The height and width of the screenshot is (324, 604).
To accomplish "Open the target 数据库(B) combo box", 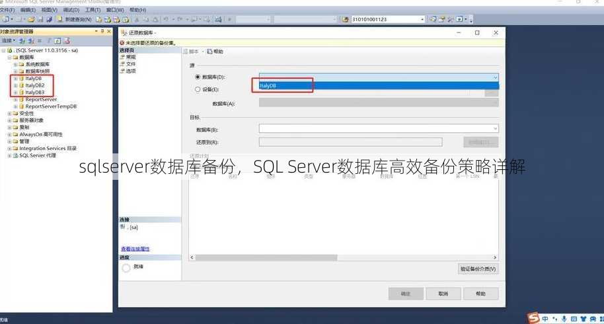I will (379, 128).
